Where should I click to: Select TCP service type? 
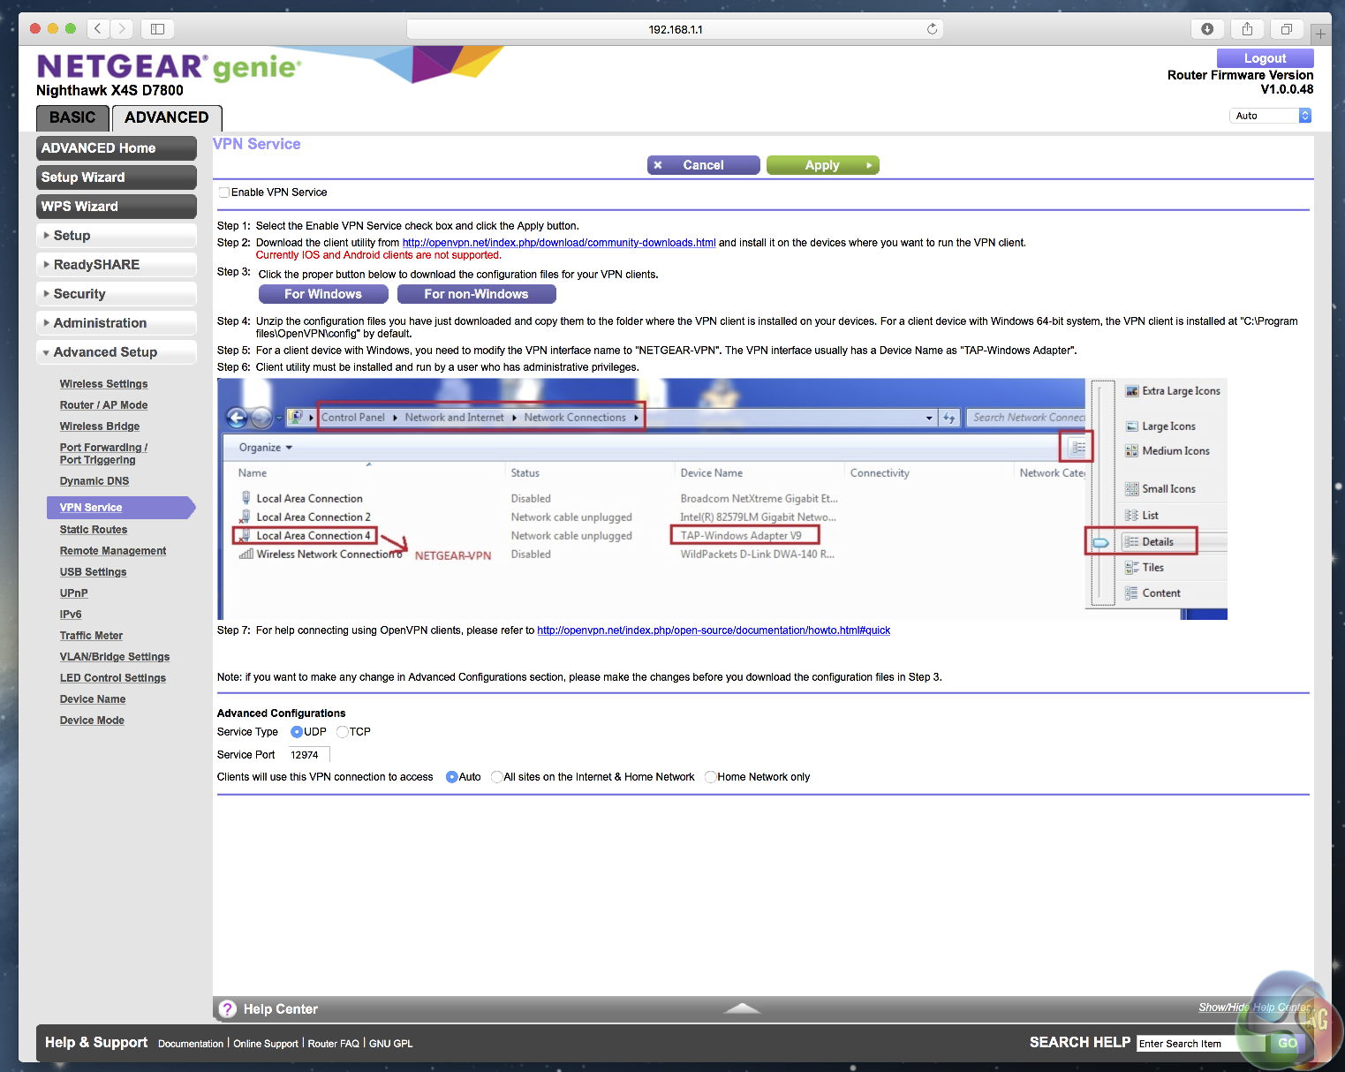tap(343, 732)
